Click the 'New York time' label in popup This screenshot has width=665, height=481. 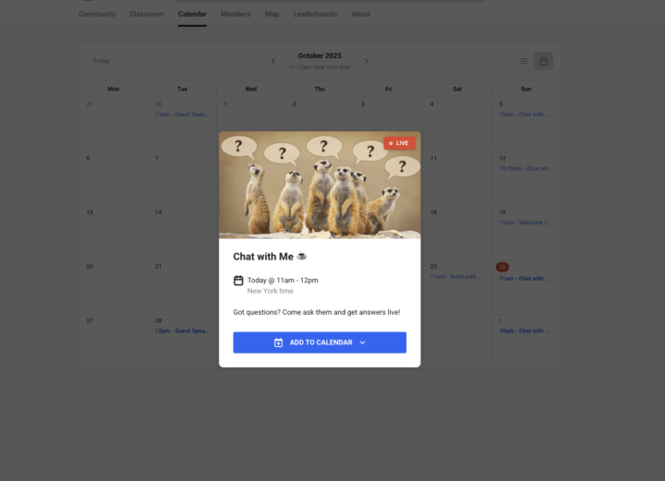coord(270,291)
